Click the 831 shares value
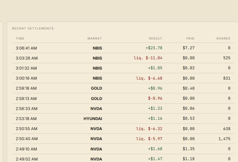This screenshot has height=162, width=238. [227, 78]
